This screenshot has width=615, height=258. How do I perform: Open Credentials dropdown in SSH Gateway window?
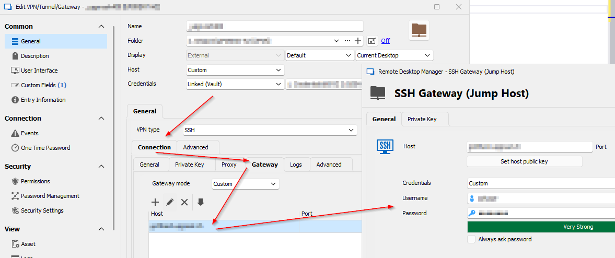click(x=541, y=183)
